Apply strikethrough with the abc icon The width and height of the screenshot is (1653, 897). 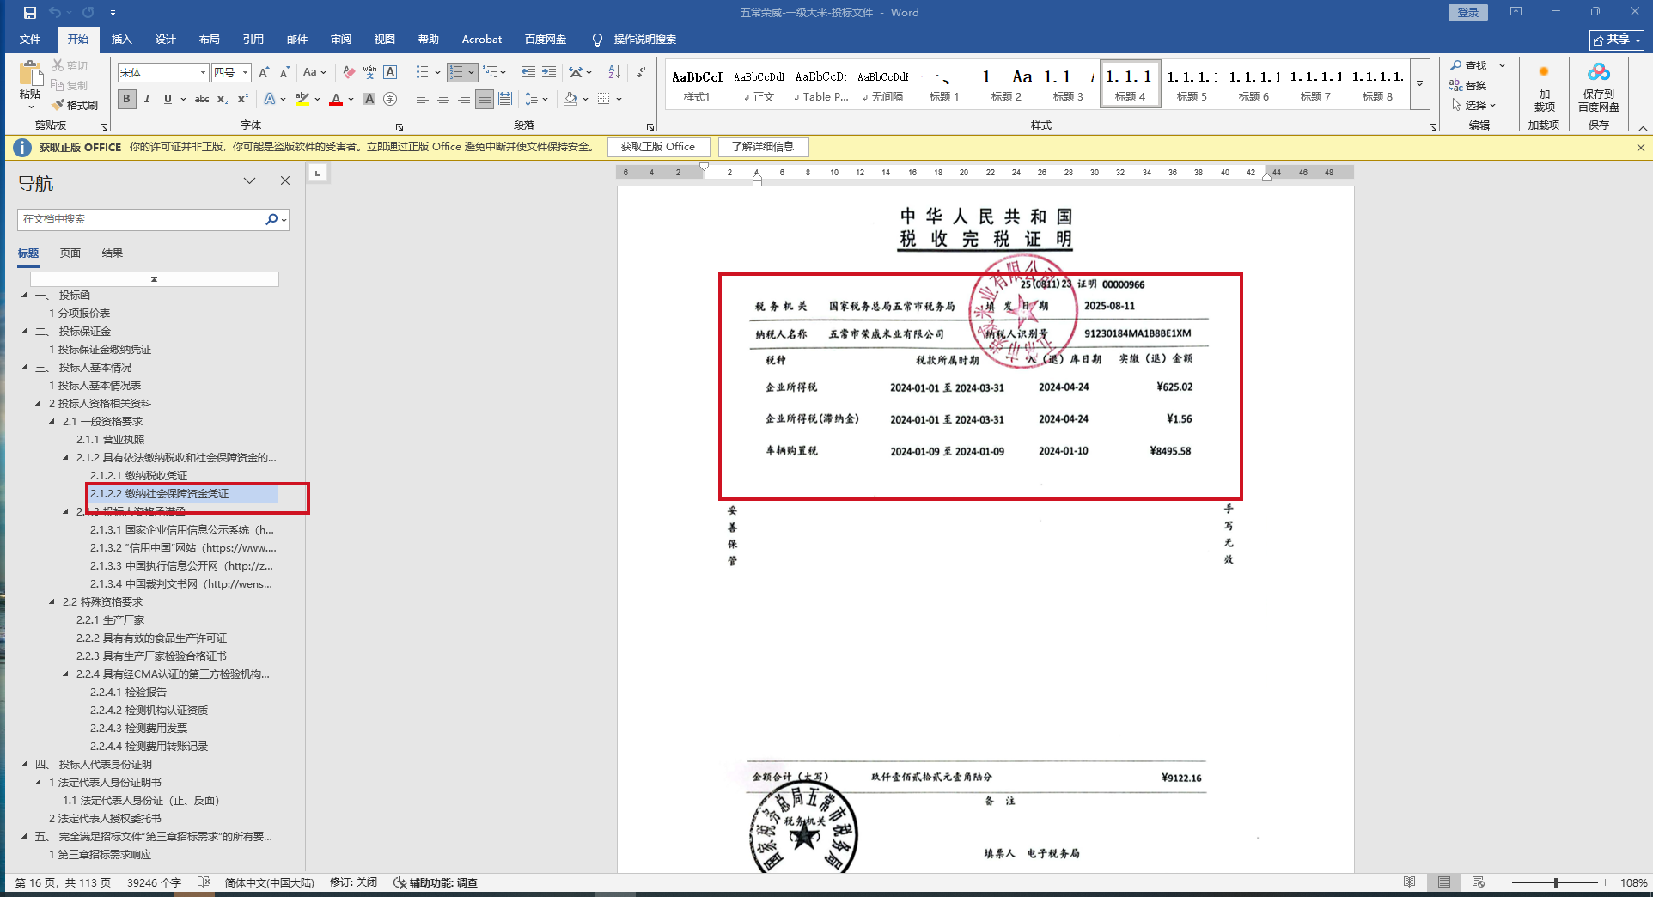202,99
